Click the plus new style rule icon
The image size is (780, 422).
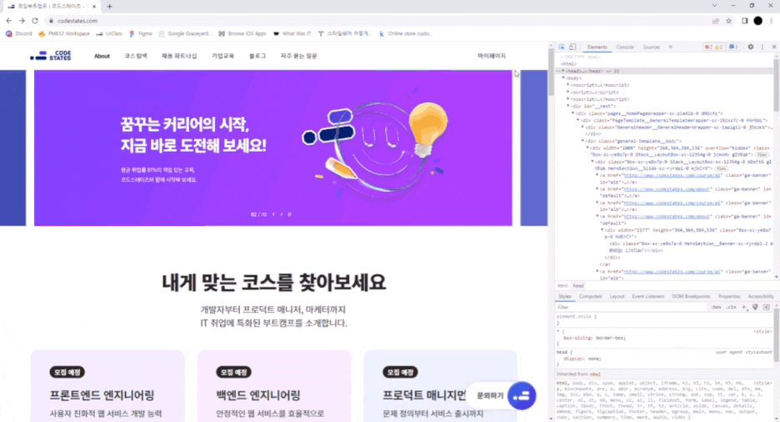(x=744, y=307)
